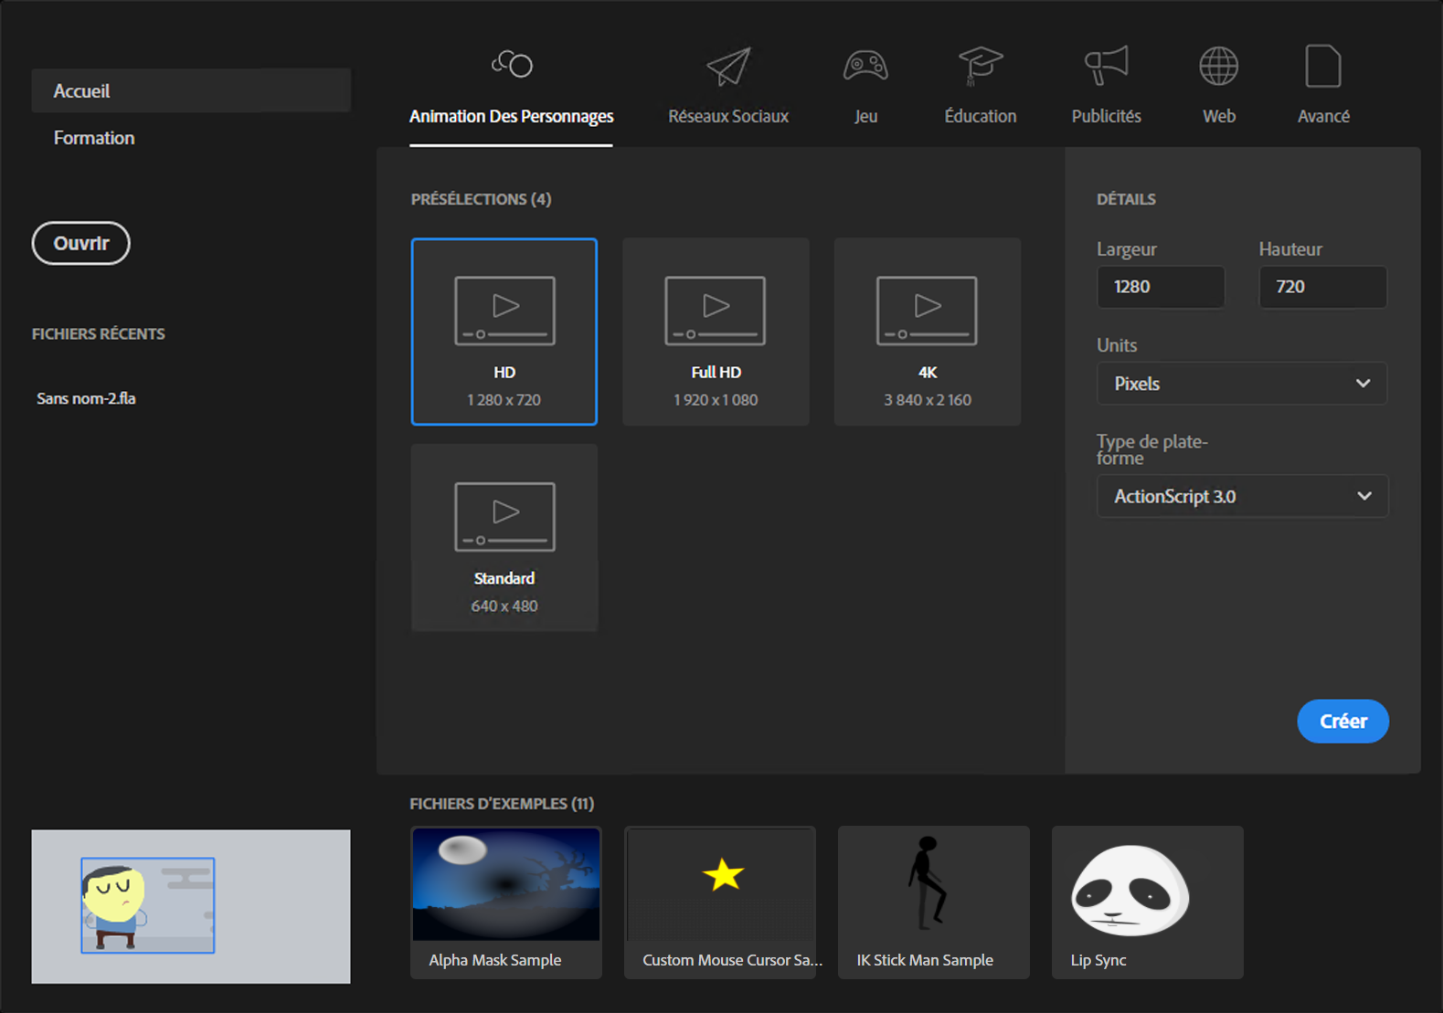This screenshot has width=1443, height=1013.
Task: Click the Animation Des Personnages character icon
Action: tap(512, 64)
